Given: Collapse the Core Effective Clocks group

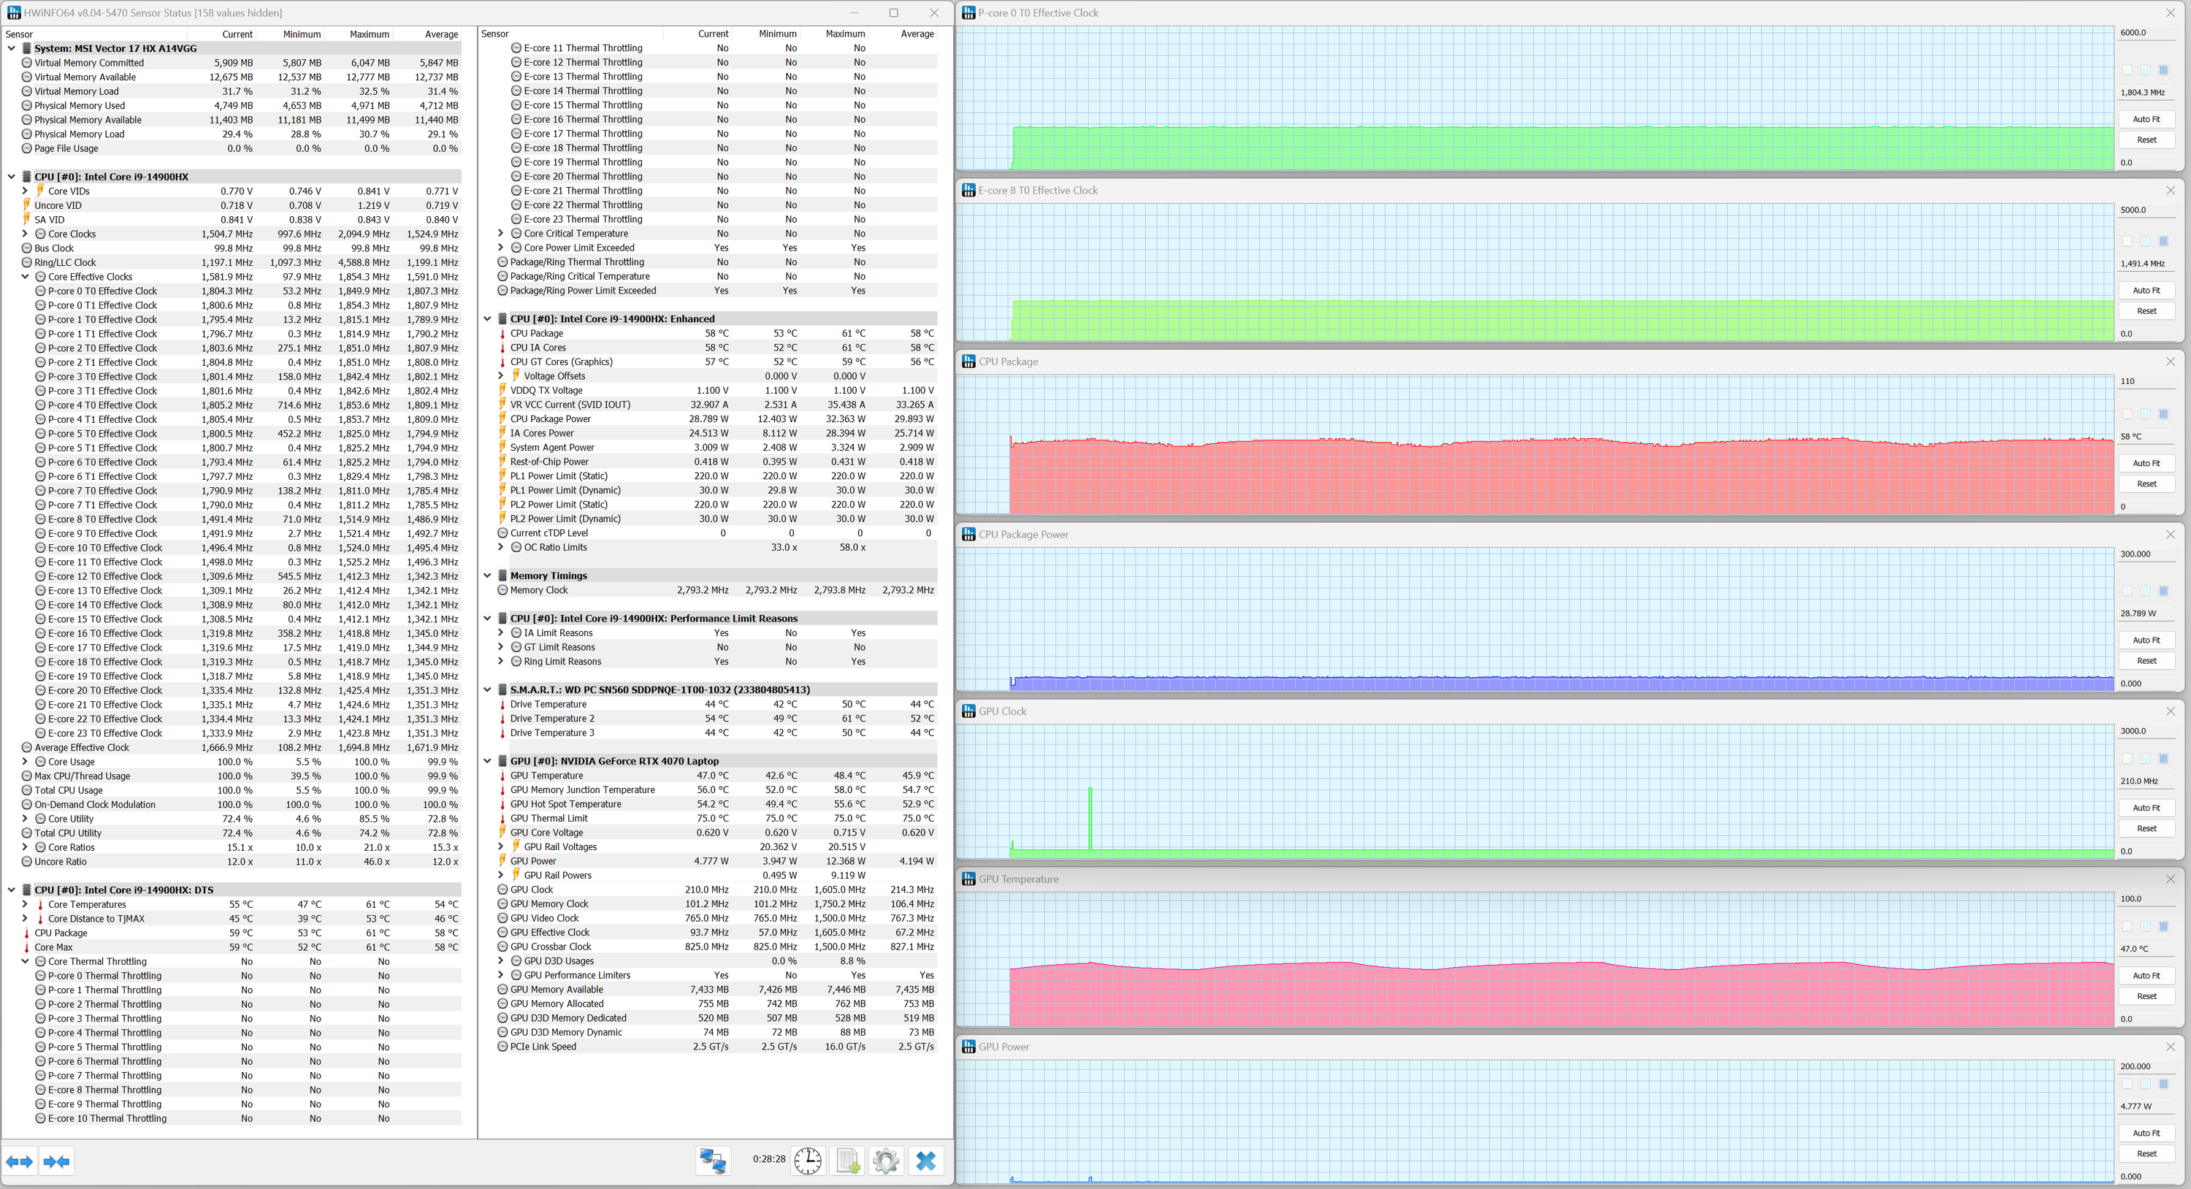Looking at the screenshot, I should click(26, 276).
